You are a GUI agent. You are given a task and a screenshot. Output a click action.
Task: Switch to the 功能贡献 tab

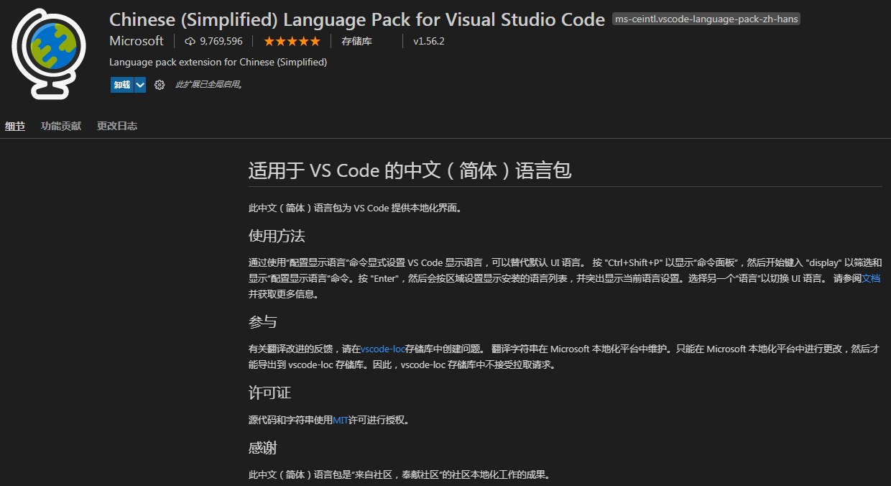pos(61,126)
